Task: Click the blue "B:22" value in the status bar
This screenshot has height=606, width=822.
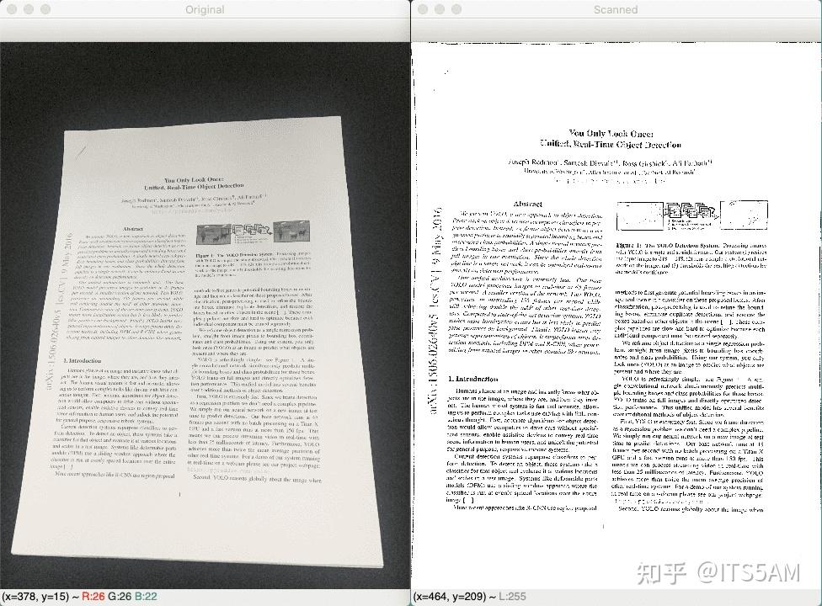Action: click(146, 597)
